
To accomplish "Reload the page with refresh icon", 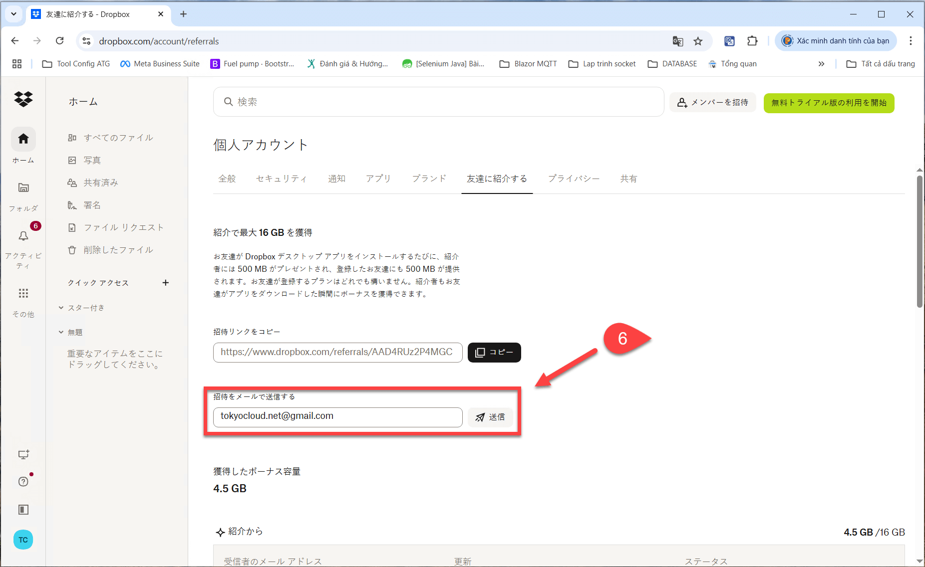I will 59,41.
